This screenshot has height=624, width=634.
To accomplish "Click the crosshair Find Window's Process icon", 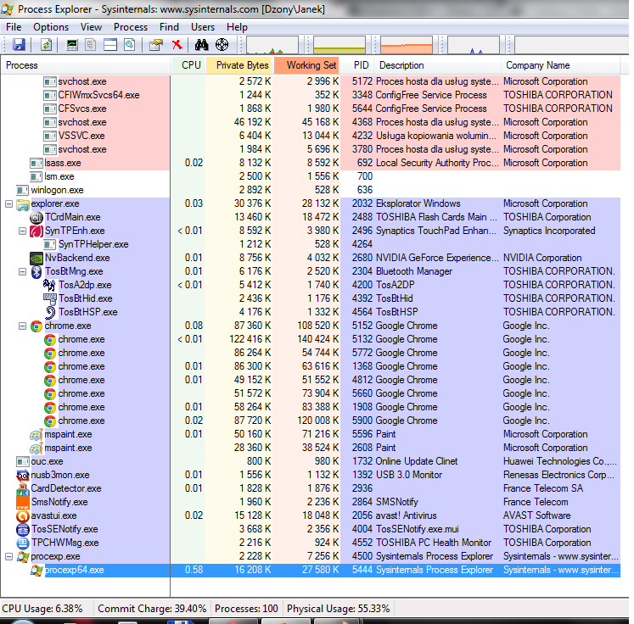I will point(222,44).
